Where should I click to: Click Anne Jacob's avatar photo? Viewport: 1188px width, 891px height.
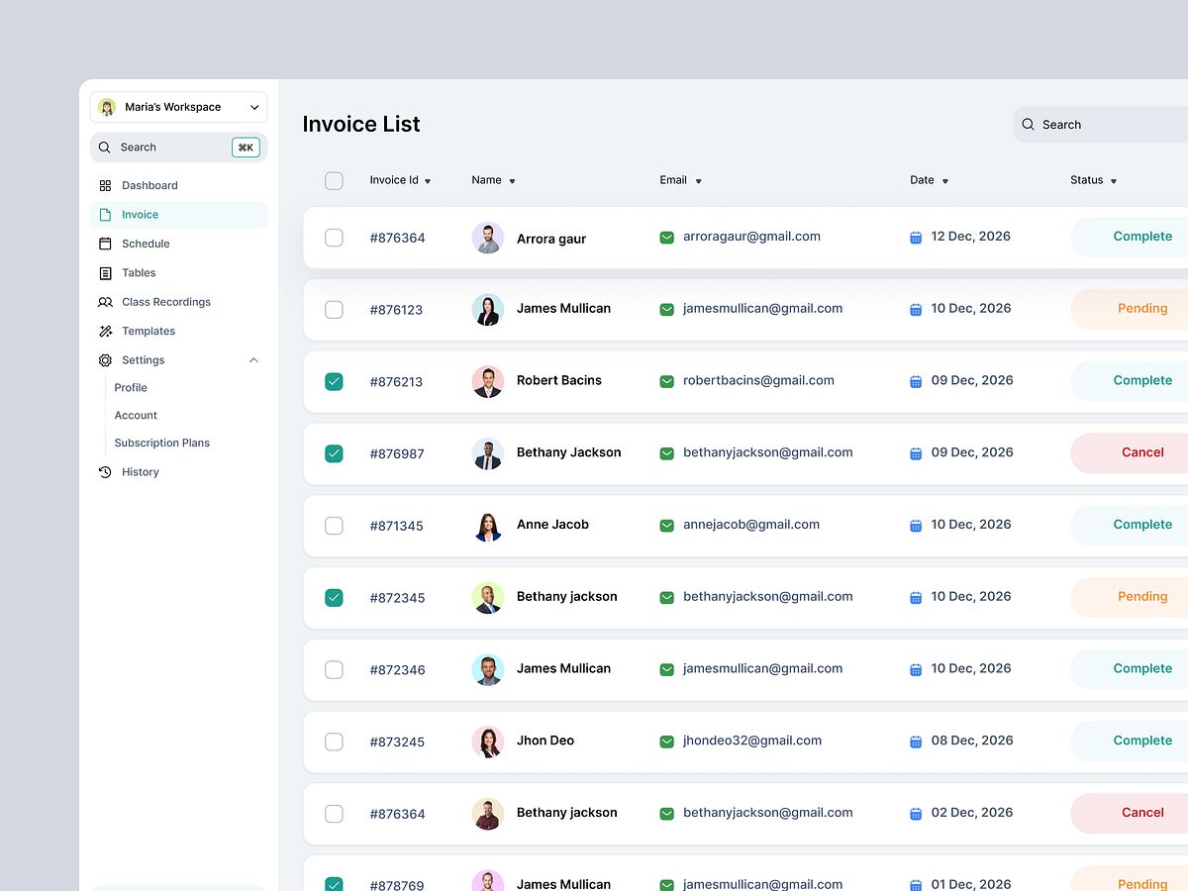tap(488, 526)
